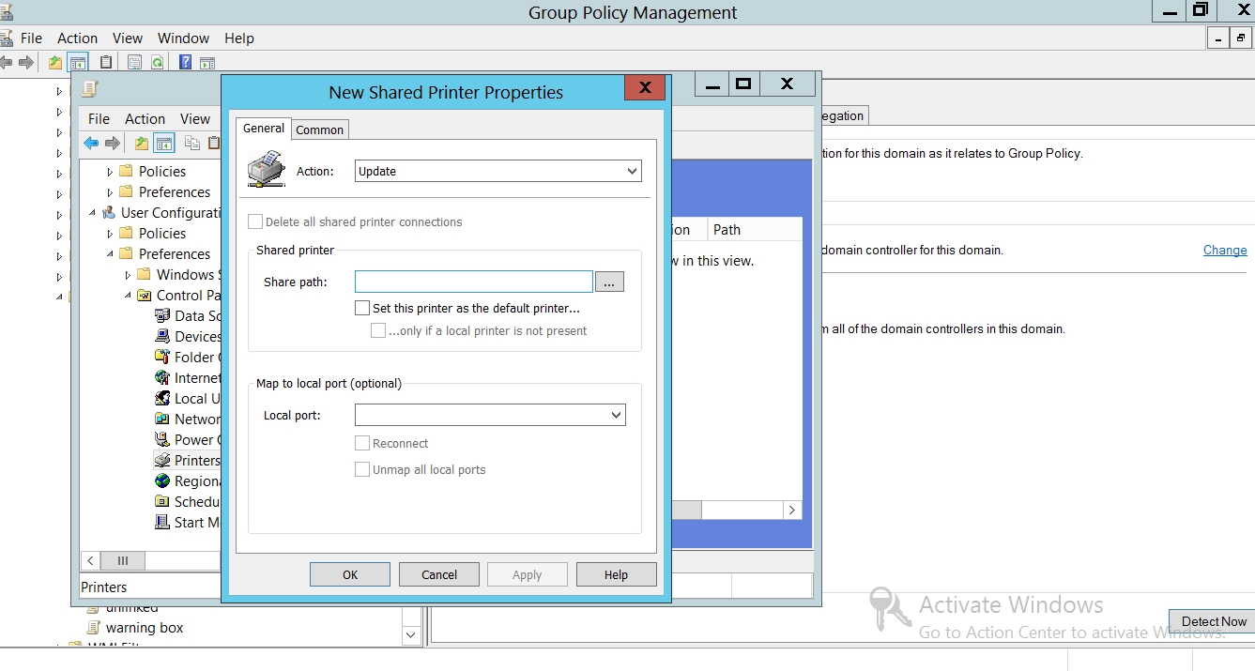Click the Path column header
The width and height of the screenshot is (1255, 671).
tap(754, 229)
